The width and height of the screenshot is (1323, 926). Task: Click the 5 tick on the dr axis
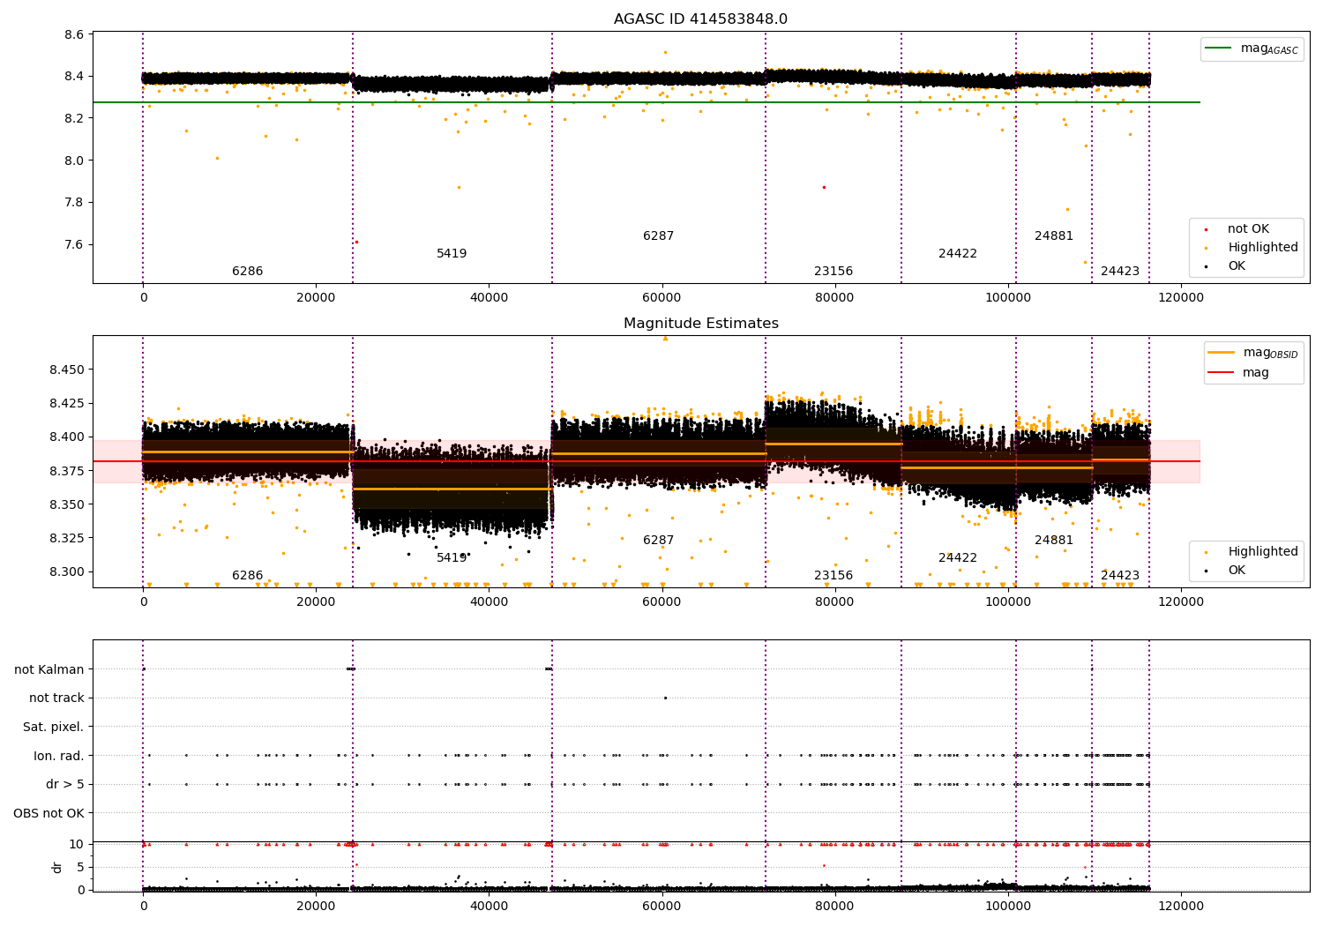(x=80, y=868)
